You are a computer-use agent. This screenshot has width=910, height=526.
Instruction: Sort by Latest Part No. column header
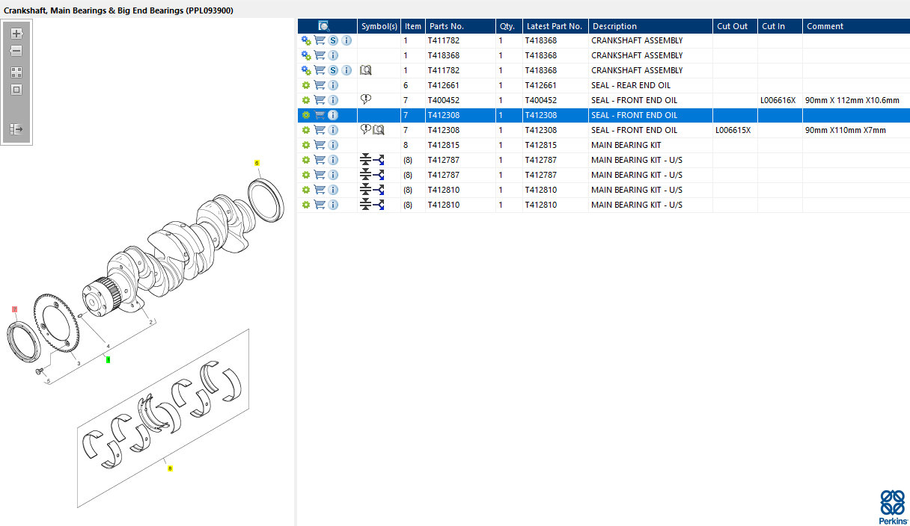(555, 26)
